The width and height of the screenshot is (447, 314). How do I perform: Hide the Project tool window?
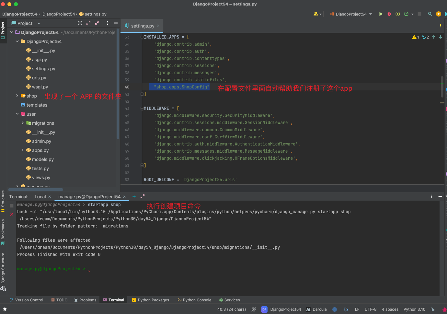(x=116, y=23)
